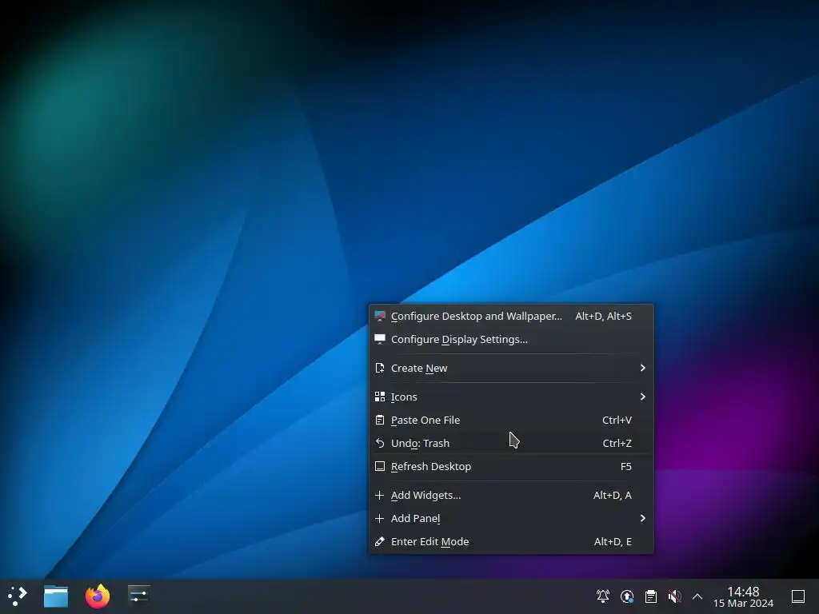Open the clipboard tray icon
Screen dimensions: 819x614
(x=651, y=596)
